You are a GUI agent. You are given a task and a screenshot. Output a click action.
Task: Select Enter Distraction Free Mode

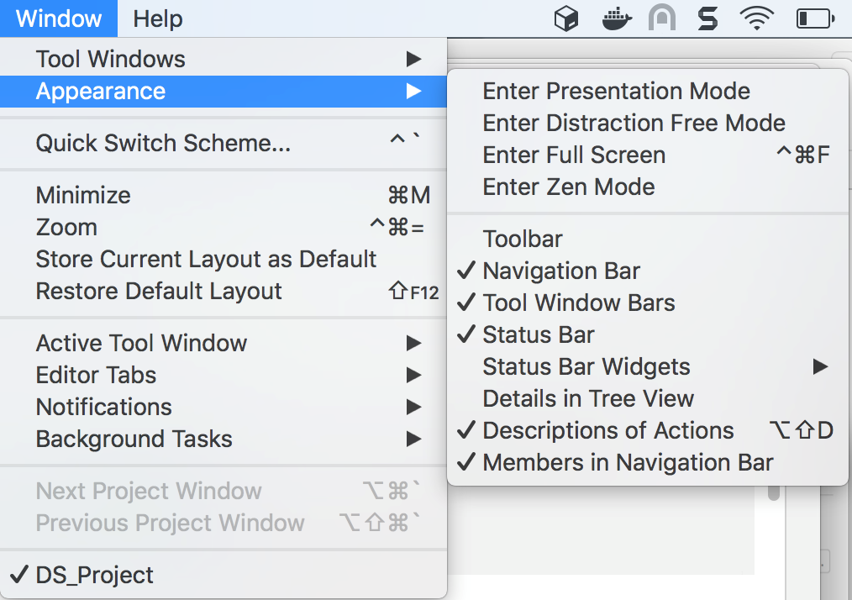tap(634, 123)
